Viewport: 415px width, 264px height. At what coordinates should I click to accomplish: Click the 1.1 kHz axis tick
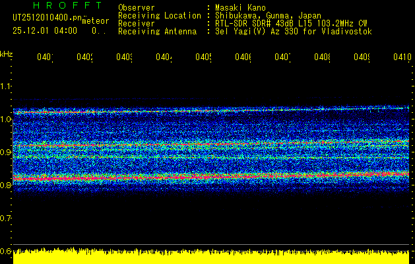click(x=6, y=86)
